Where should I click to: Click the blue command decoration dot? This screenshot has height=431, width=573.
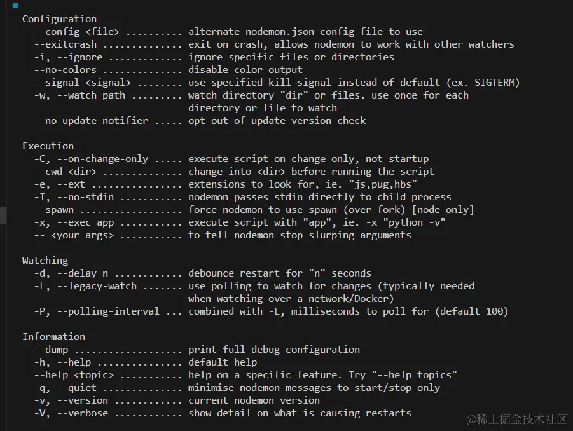15,6
